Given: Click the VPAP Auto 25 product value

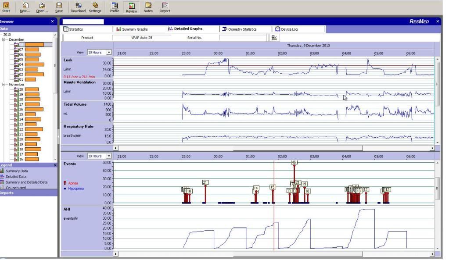Looking at the screenshot, I should point(142,38).
